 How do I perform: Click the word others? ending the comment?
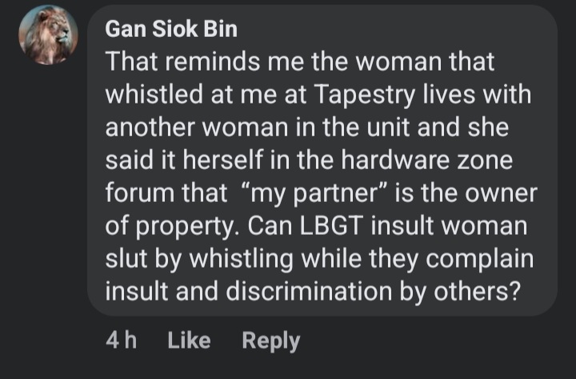tap(477, 292)
